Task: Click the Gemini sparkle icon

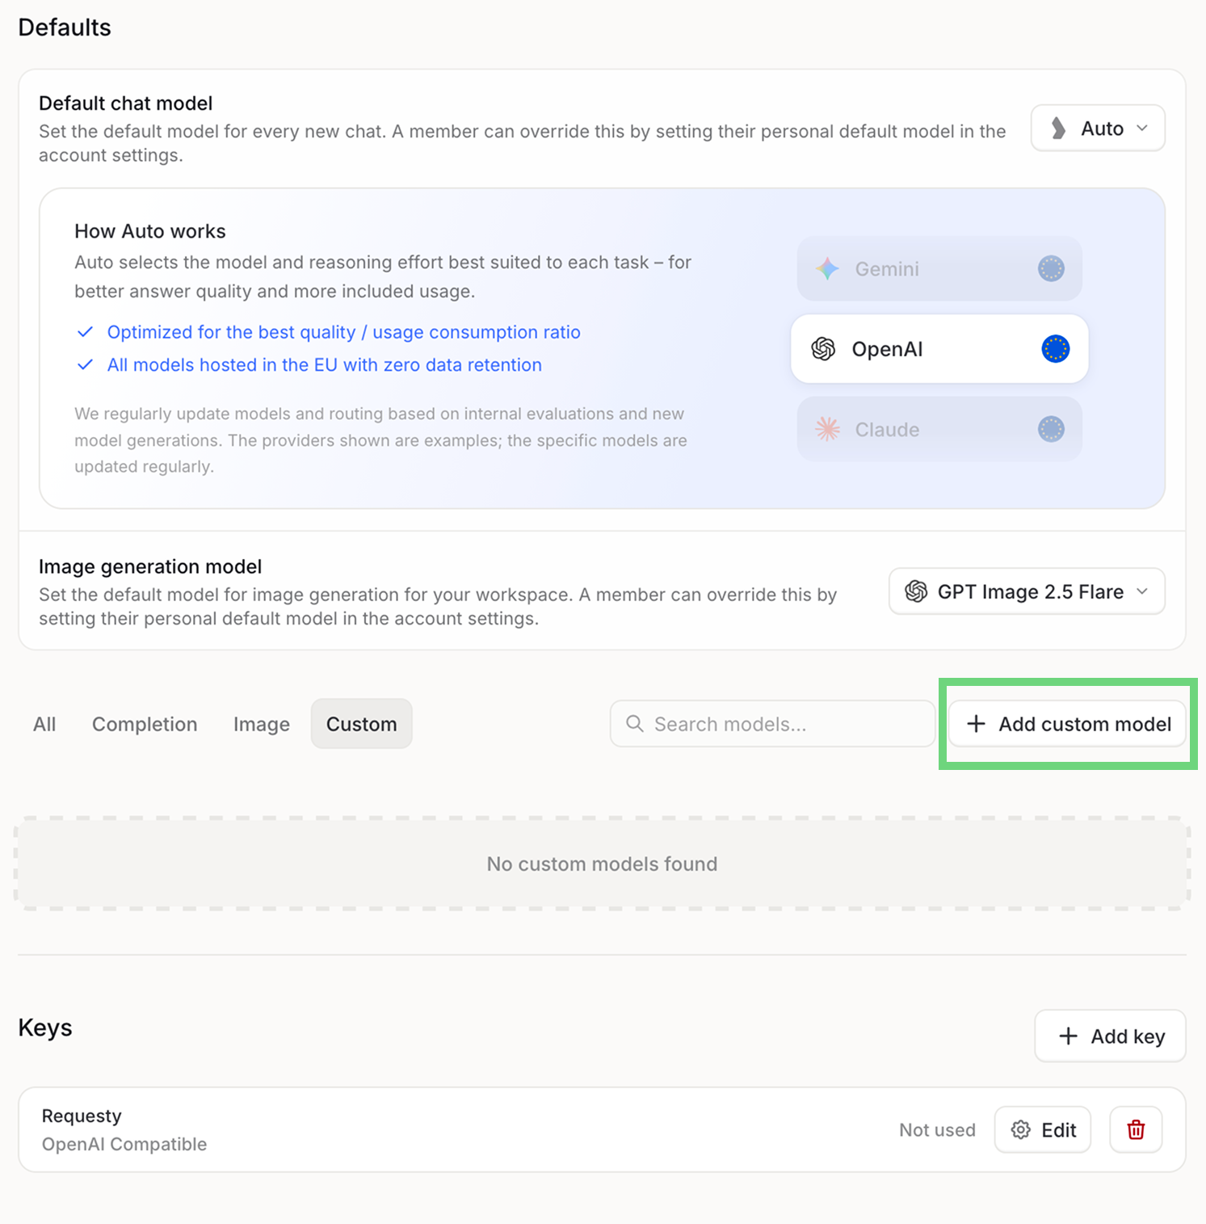Action: pyautogui.click(x=827, y=269)
